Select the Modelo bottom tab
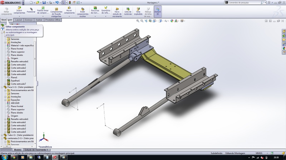Viewport: 286px width, 160px height. pyautogui.click(x=18, y=150)
